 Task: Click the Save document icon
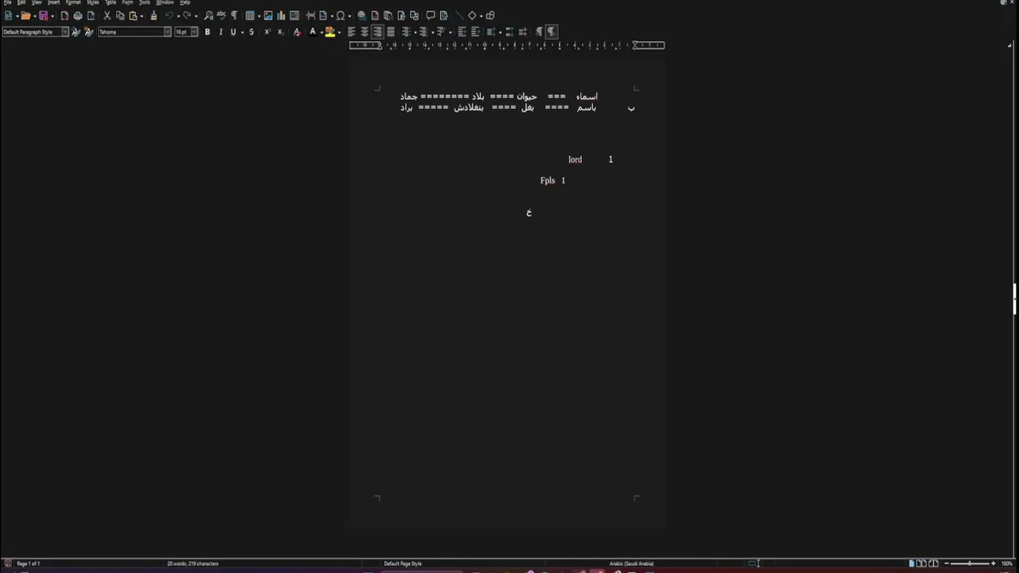(43, 16)
